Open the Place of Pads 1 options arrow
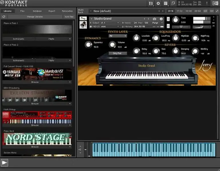220x171 pixels. pyautogui.click(x=70, y=39)
